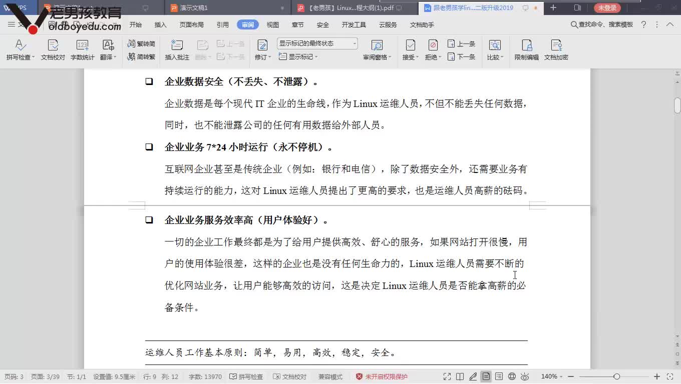Select page layout view in status bar
Image resolution: width=681 pixels, height=384 pixels.
486,376
